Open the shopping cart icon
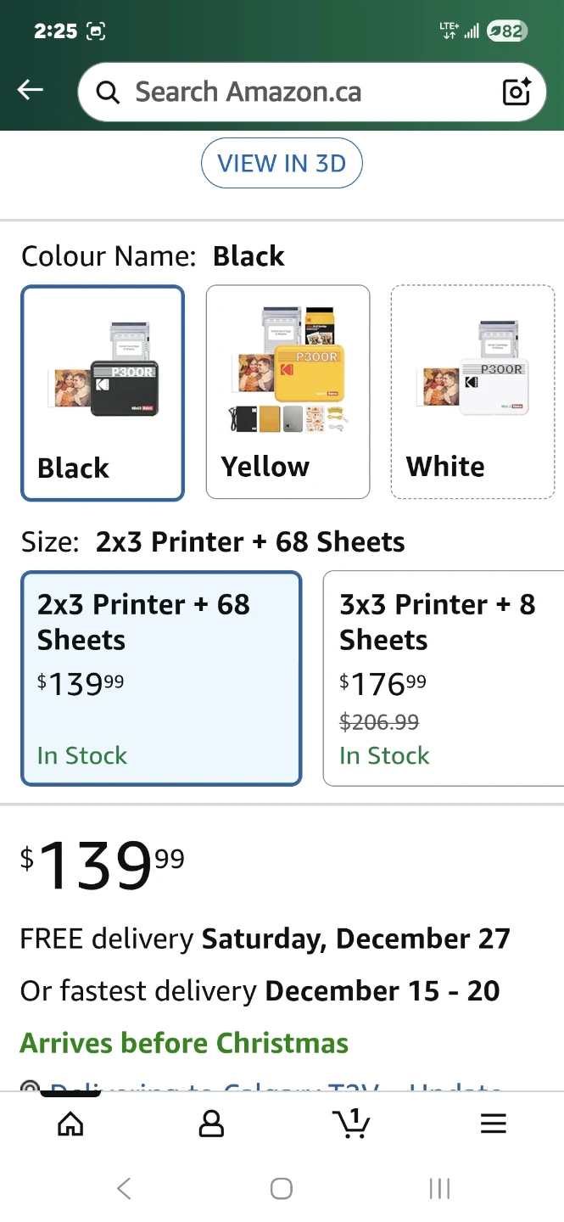Screen dimensions: 564x1222 coord(352,1124)
